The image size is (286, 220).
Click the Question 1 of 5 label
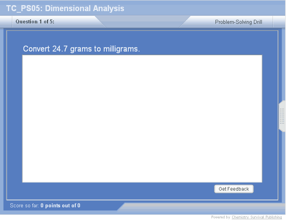coord(35,22)
